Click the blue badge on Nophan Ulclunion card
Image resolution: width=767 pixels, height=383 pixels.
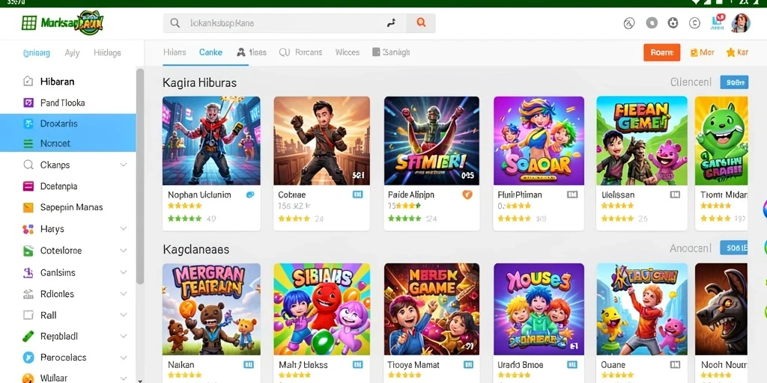tap(250, 194)
